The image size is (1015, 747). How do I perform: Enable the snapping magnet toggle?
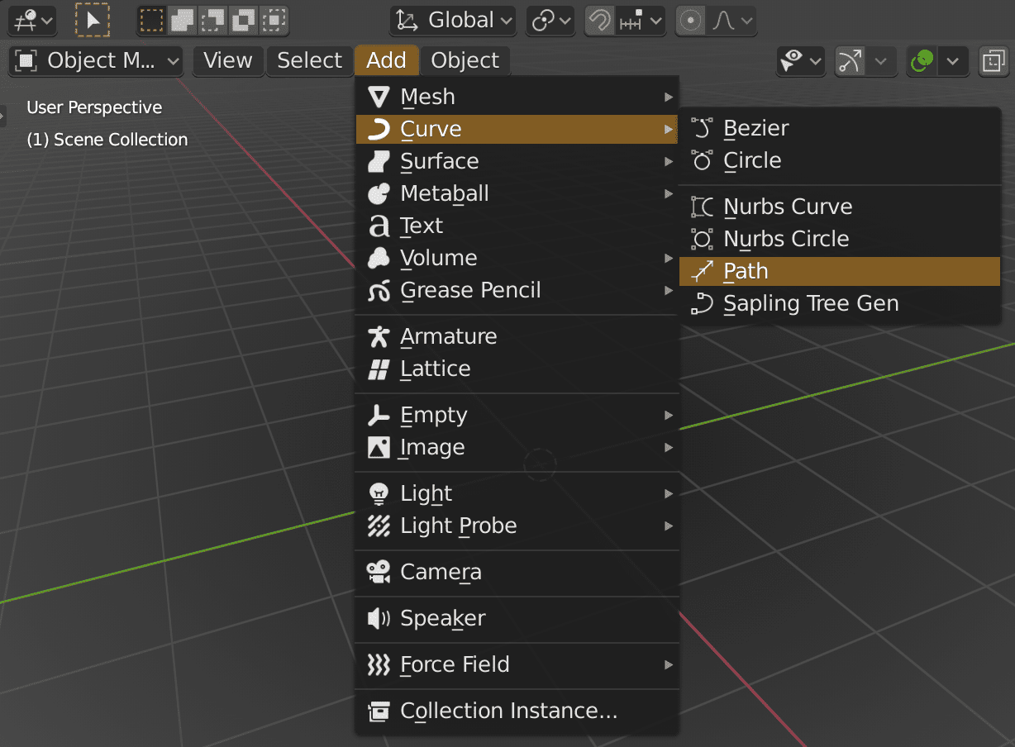click(600, 21)
